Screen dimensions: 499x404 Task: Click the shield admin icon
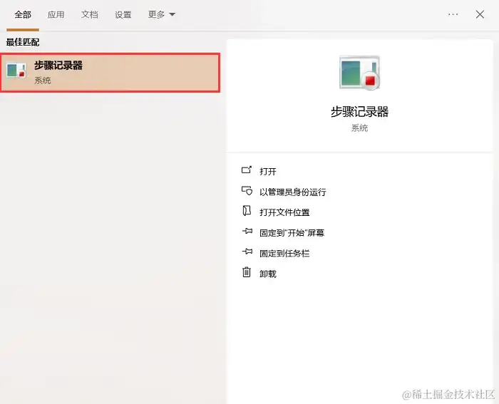(247, 190)
